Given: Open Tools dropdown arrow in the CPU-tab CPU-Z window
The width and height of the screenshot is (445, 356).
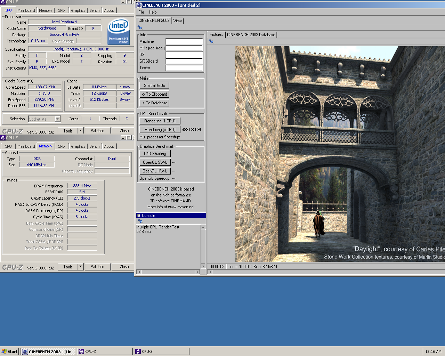Looking at the screenshot, I should point(81,131).
